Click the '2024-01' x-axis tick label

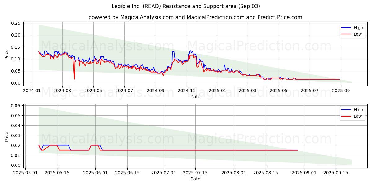coord(32,91)
